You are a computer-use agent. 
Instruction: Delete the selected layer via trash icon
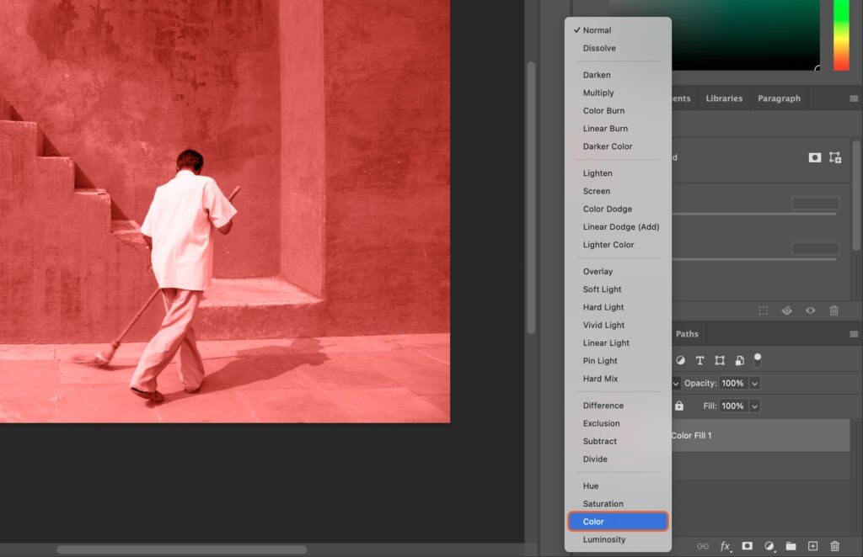point(834,545)
